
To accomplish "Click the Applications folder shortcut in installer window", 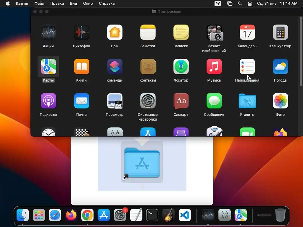I will click(x=142, y=163).
